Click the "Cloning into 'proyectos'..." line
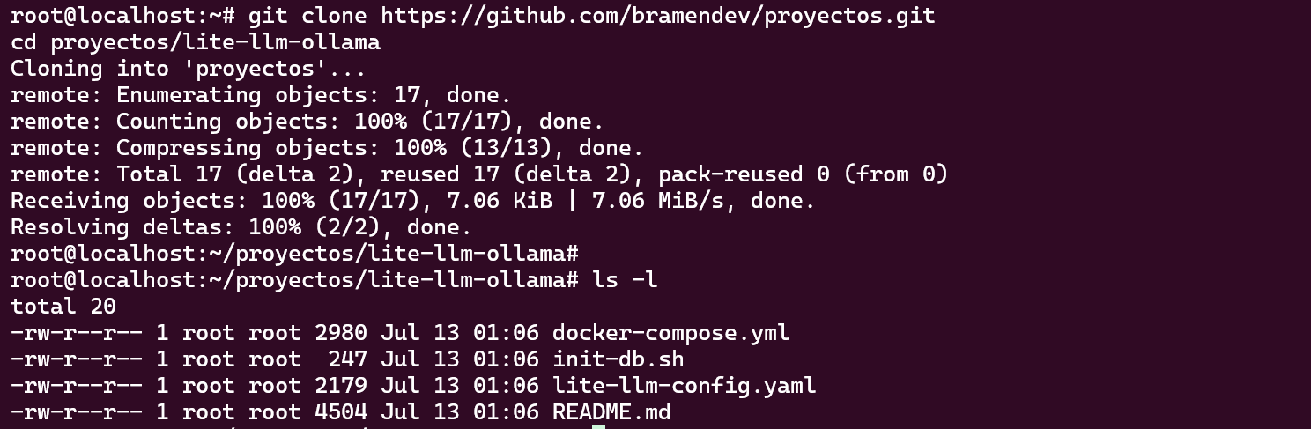Viewport: 1311px width, 429px height. [188, 69]
